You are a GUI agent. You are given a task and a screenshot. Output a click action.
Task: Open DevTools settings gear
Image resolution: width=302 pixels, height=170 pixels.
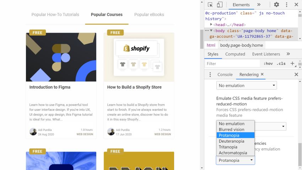pos(276,5)
